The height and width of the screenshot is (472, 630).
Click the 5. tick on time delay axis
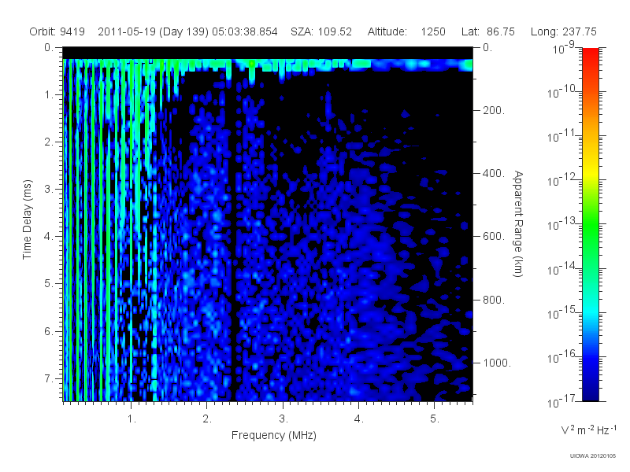tap(49, 283)
